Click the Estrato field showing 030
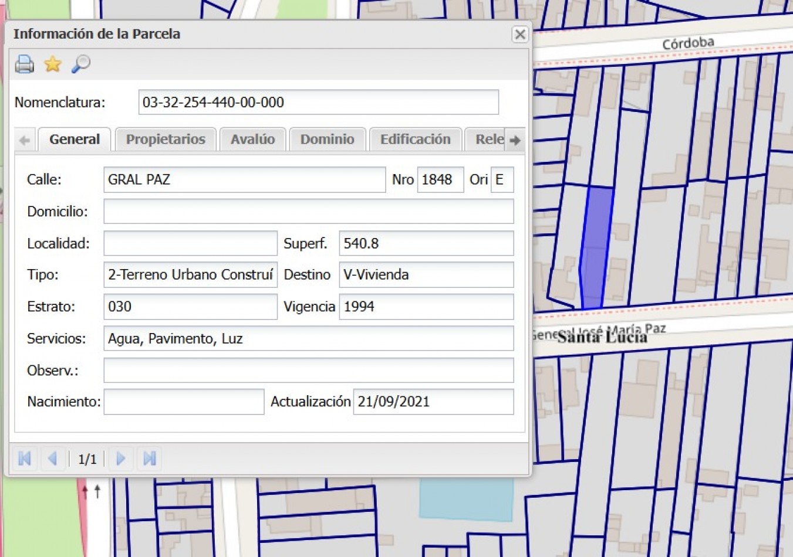793x557 pixels. (x=190, y=307)
